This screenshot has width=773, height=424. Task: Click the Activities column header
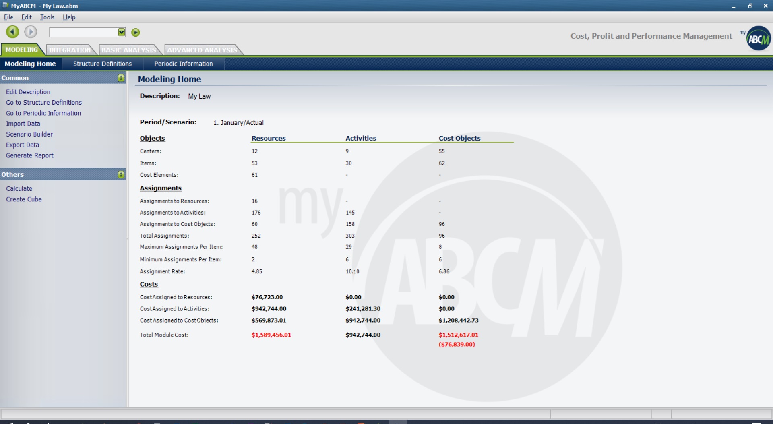[361, 138]
